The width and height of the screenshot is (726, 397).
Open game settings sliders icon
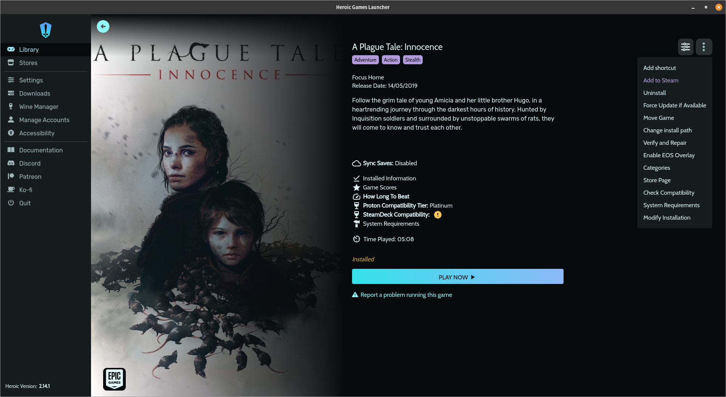[686, 47]
